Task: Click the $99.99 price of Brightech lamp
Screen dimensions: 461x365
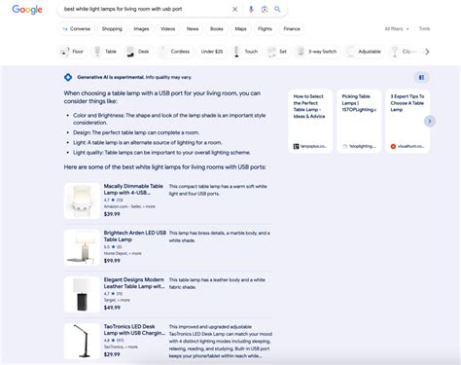Action: click(112, 261)
